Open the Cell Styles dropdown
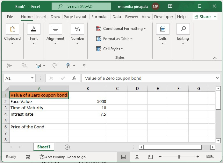This screenshot has height=163, width=223. 122,49
